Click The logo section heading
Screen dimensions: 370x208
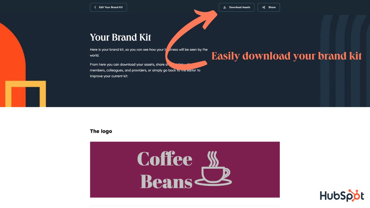101,131
